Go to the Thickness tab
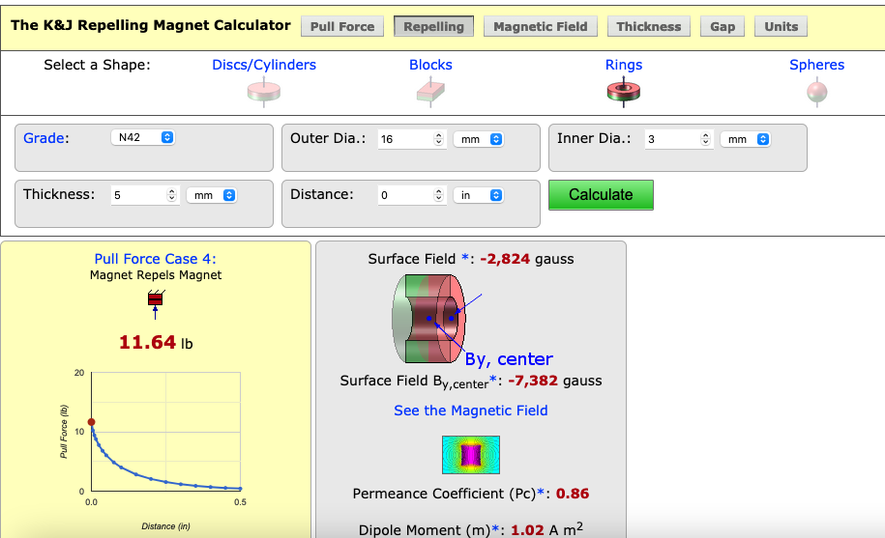The width and height of the screenshot is (885, 538). pyautogui.click(x=648, y=26)
